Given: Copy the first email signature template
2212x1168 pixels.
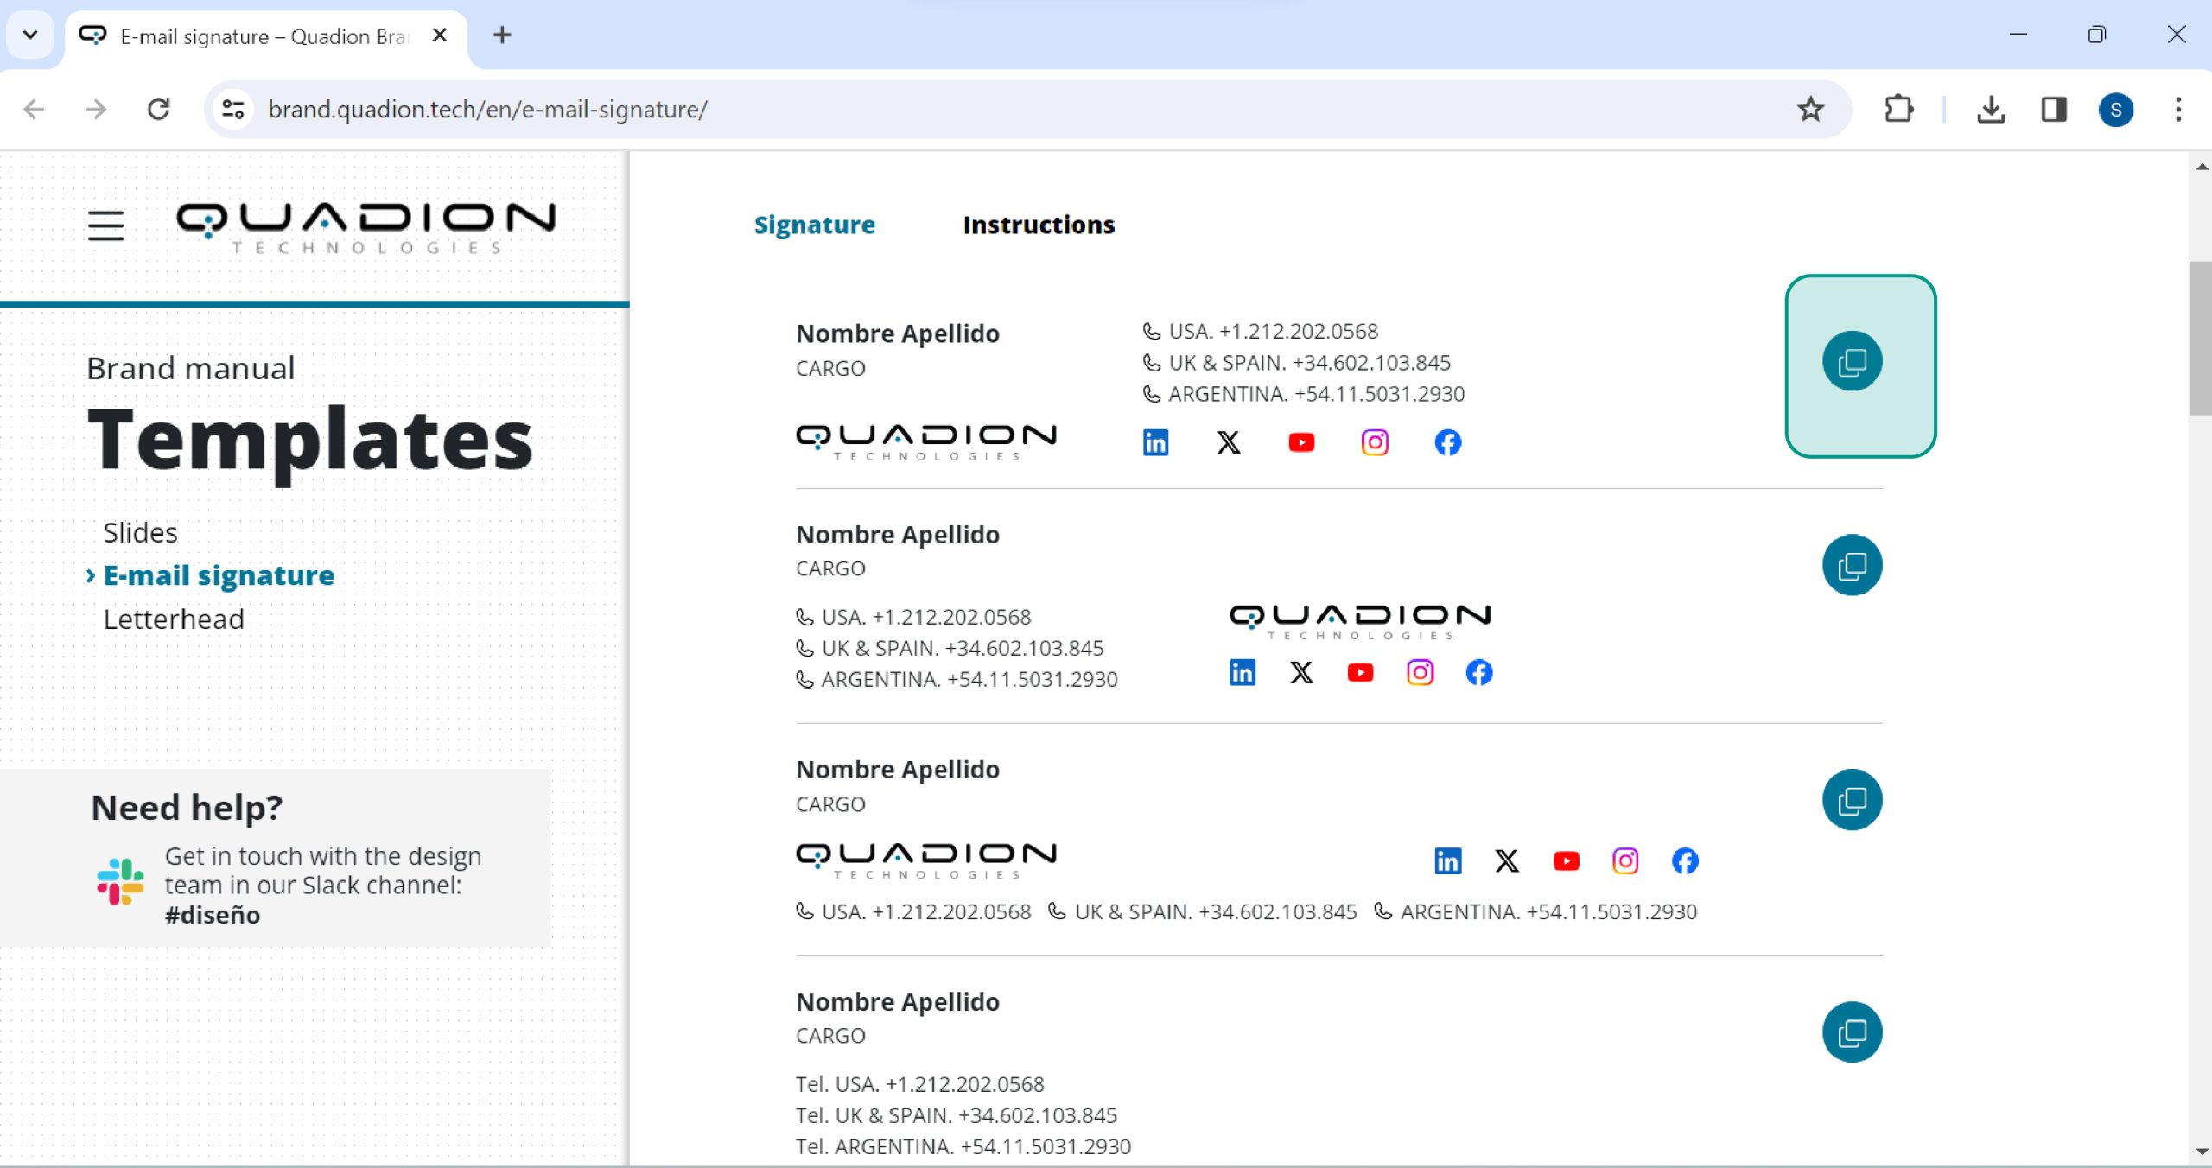Looking at the screenshot, I should [1852, 361].
